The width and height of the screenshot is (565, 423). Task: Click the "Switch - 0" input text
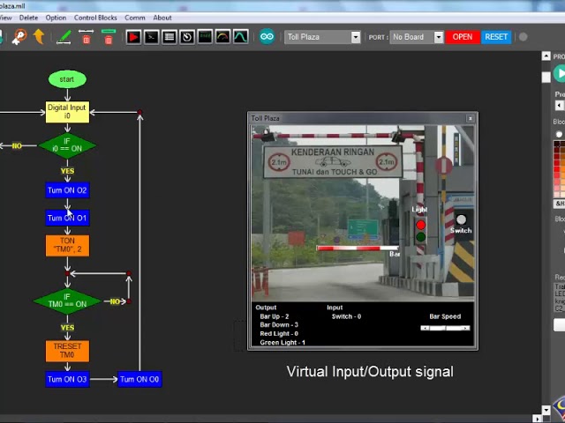(x=346, y=316)
